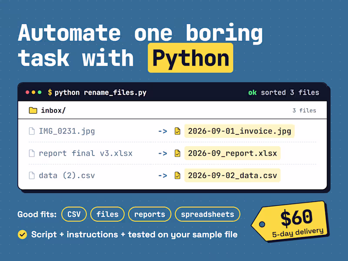Click the red dot in terminal title bar
The height and width of the screenshot is (261, 348).
(27, 92)
